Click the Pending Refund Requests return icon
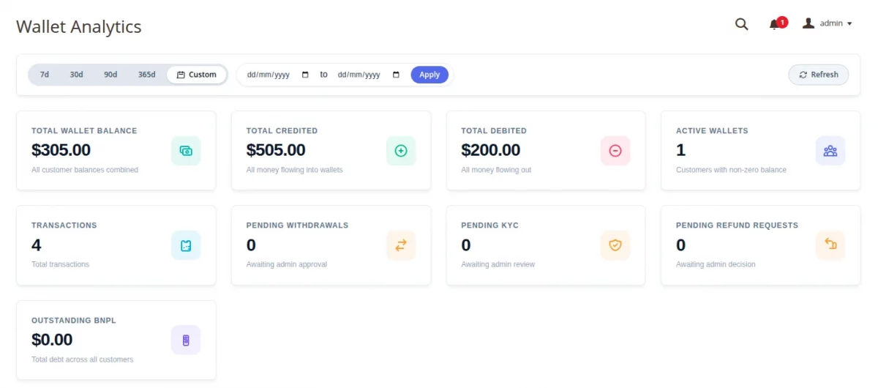Viewport: 878px width, 388px height. (830, 245)
